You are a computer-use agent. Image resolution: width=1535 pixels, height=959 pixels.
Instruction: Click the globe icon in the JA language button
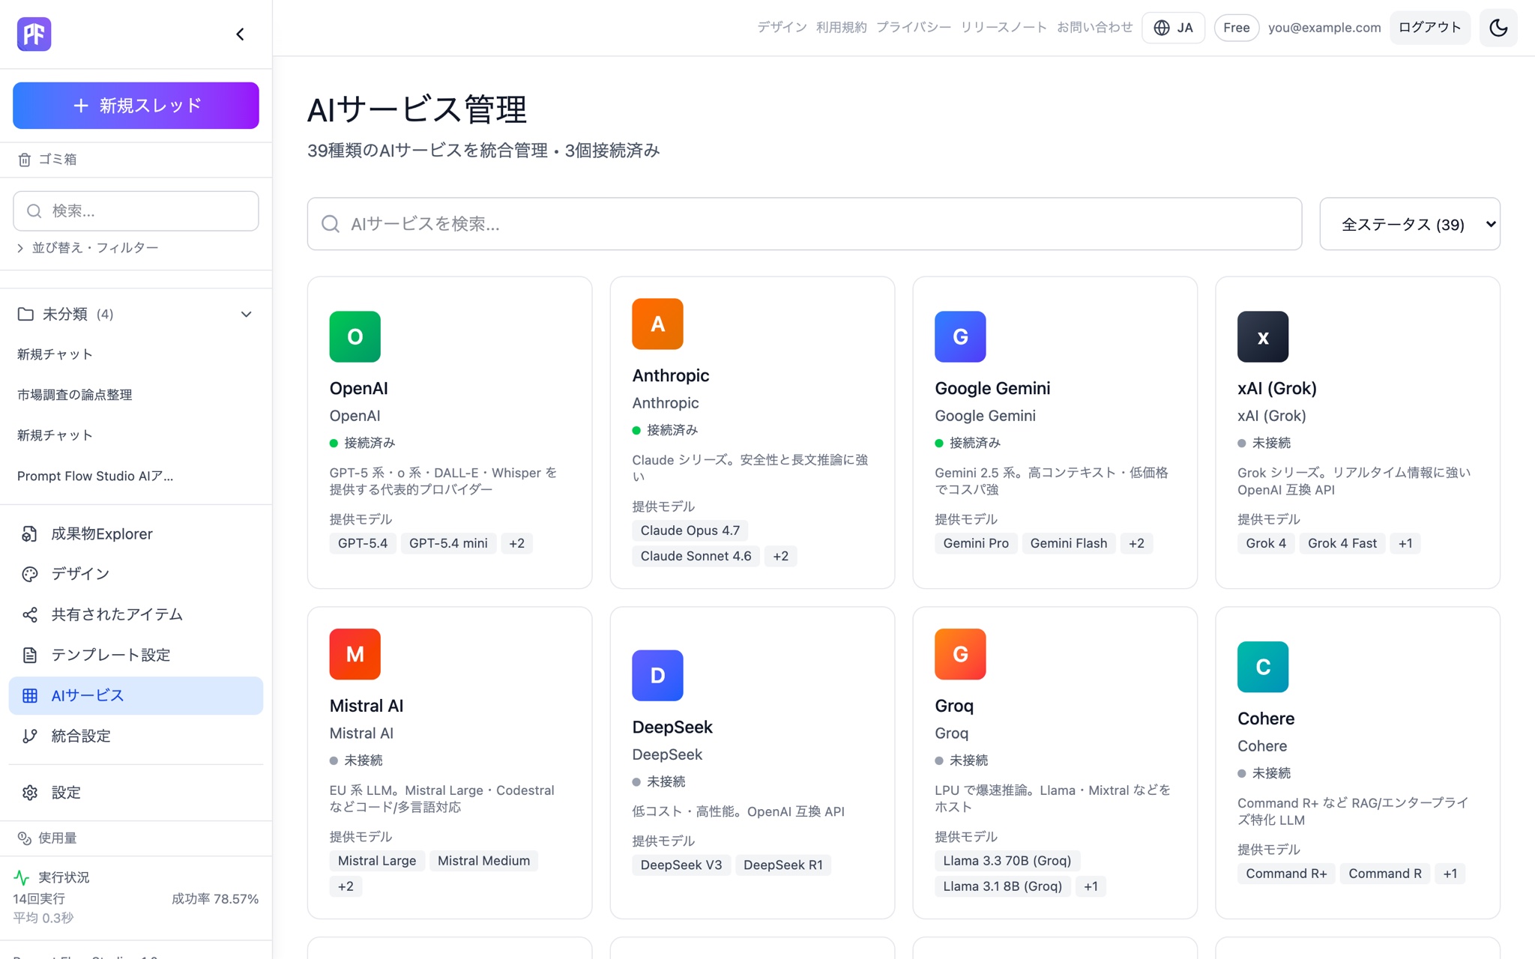tap(1162, 28)
